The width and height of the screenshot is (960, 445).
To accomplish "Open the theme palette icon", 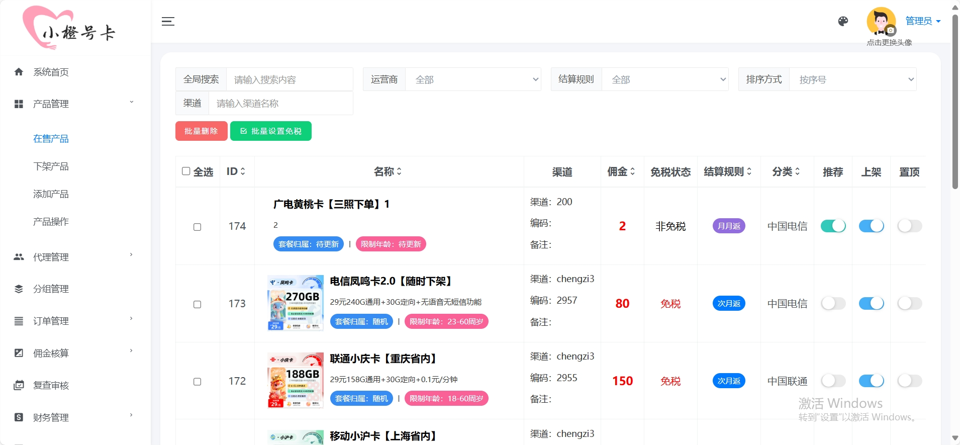I will (x=843, y=21).
